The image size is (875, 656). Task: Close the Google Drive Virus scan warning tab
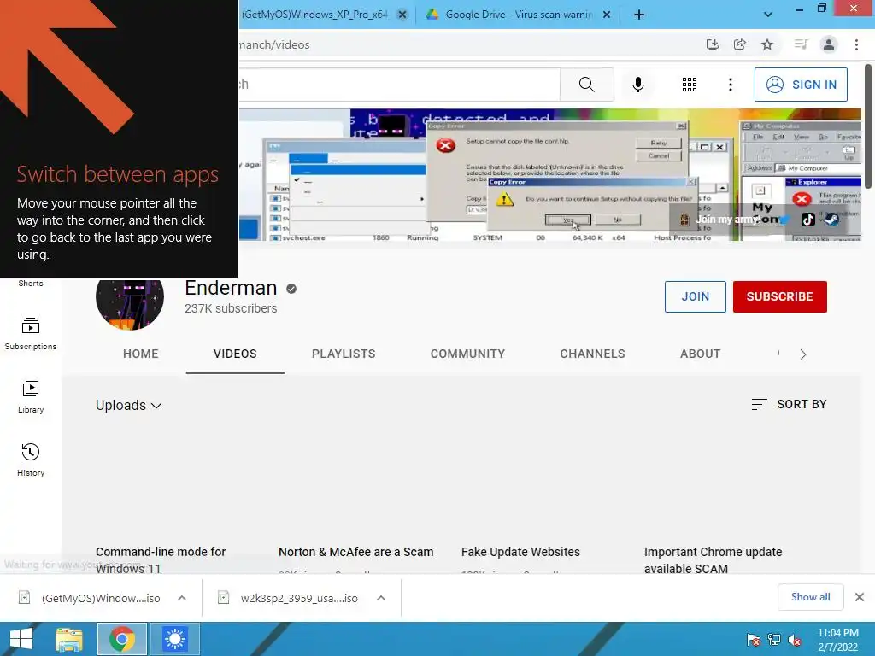coord(607,15)
